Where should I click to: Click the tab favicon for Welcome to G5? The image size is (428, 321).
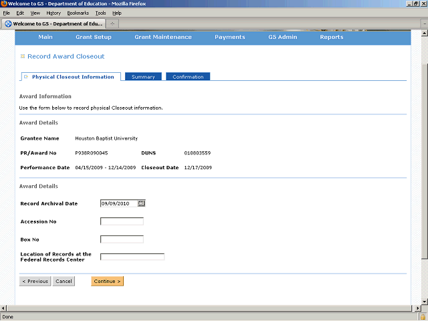pos(8,24)
